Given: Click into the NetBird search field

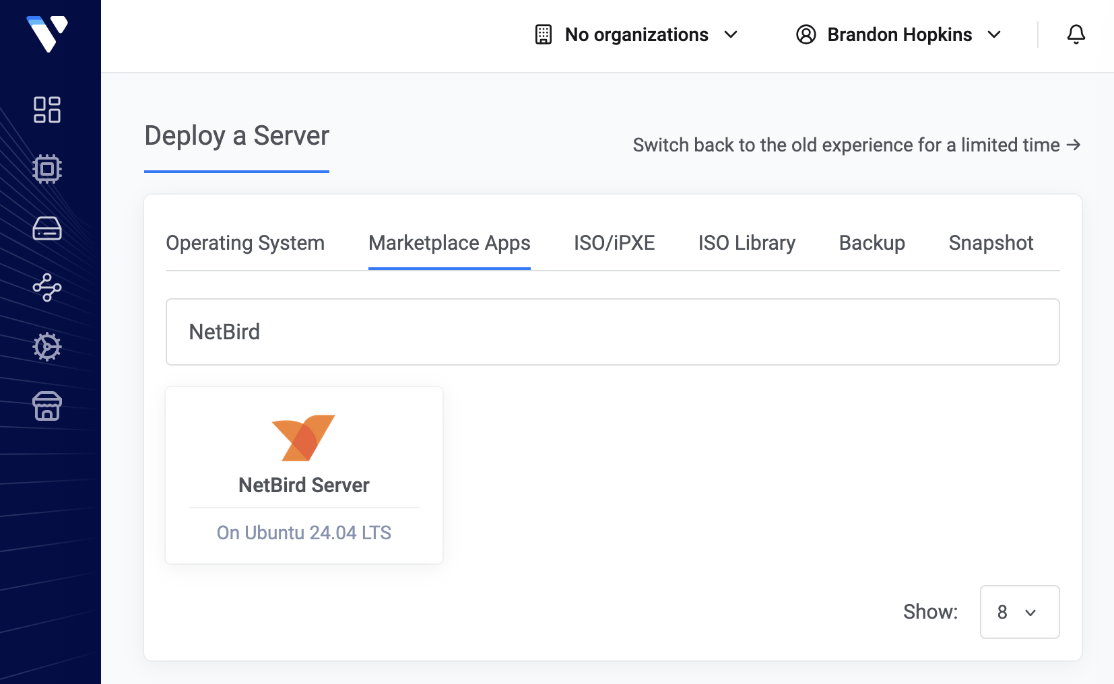Looking at the screenshot, I should point(613,332).
